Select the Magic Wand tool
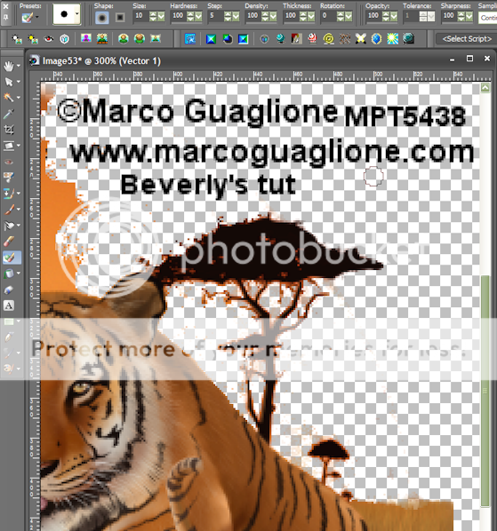497x531 pixels. click(x=9, y=98)
